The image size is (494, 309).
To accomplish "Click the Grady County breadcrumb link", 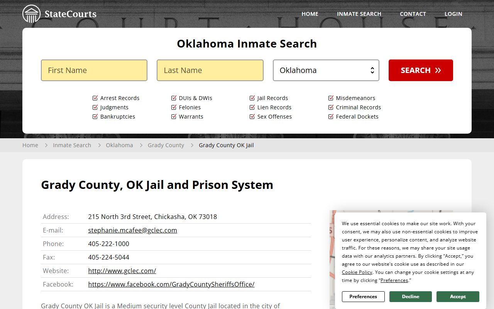I will tap(166, 145).
